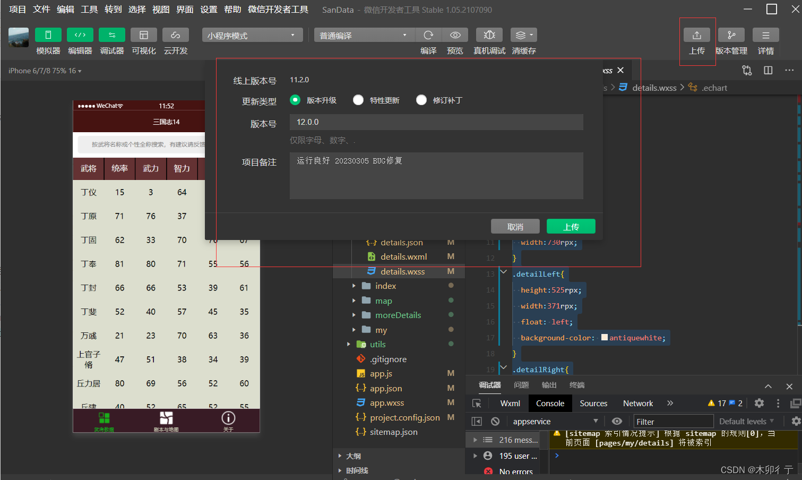Open the 文件 menu
The image size is (802, 480).
pyautogui.click(x=41, y=10)
